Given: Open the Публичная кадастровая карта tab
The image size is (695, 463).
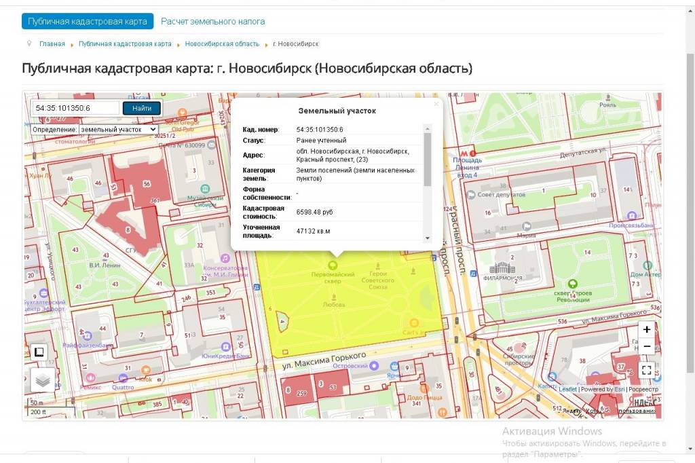Looking at the screenshot, I should pos(88,21).
